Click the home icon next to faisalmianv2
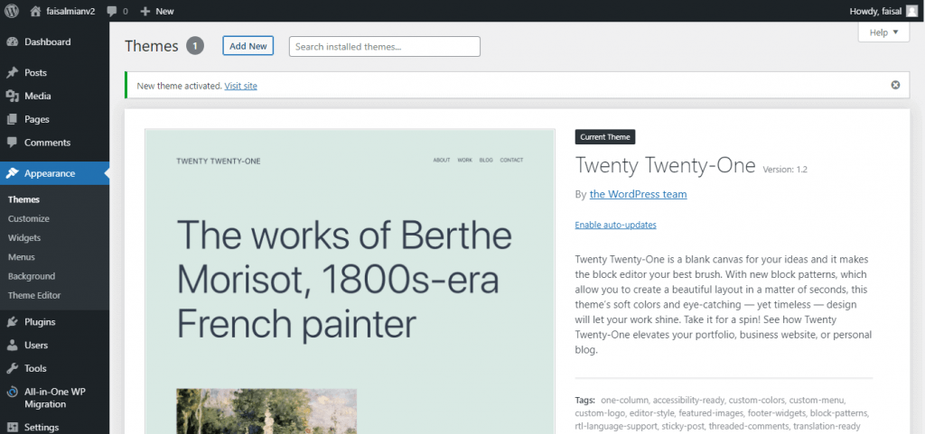 (35, 11)
